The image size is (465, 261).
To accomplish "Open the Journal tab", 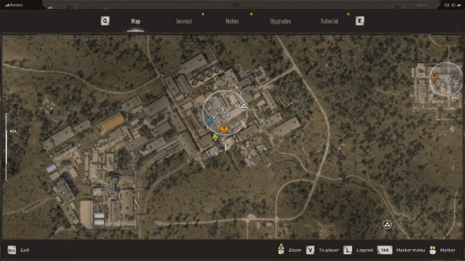I will coord(184,21).
